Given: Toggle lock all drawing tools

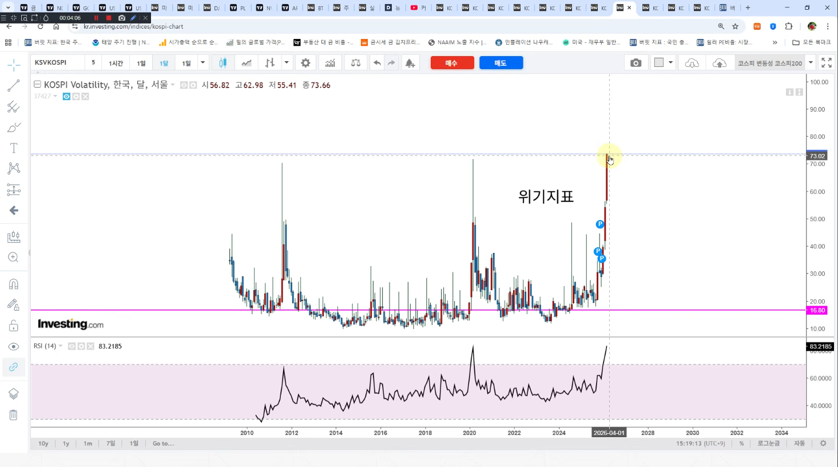Looking at the screenshot, I should pos(14,326).
